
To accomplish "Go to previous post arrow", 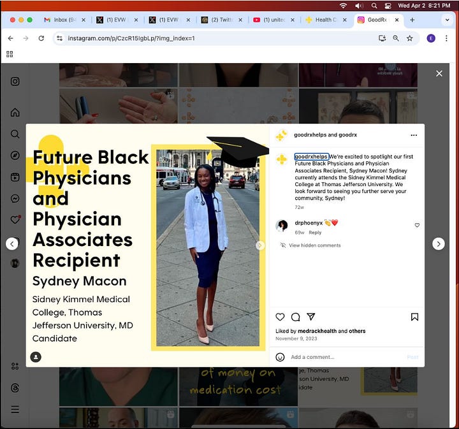I will click(x=12, y=244).
